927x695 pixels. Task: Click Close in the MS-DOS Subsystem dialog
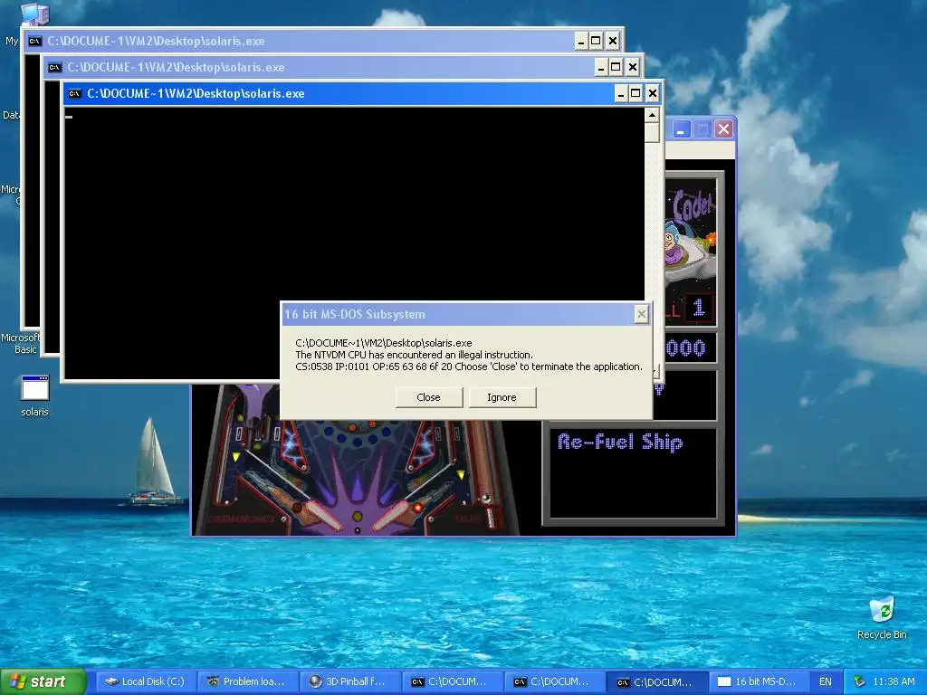click(428, 397)
